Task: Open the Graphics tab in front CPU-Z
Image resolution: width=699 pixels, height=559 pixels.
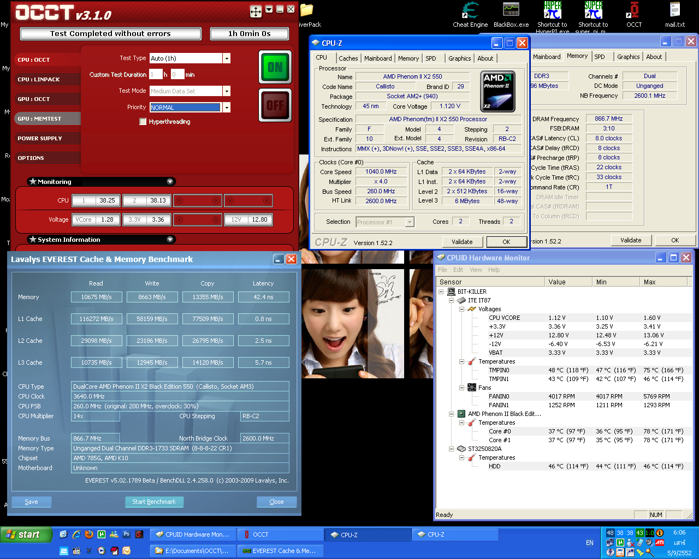Action: (x=460, y=58)
